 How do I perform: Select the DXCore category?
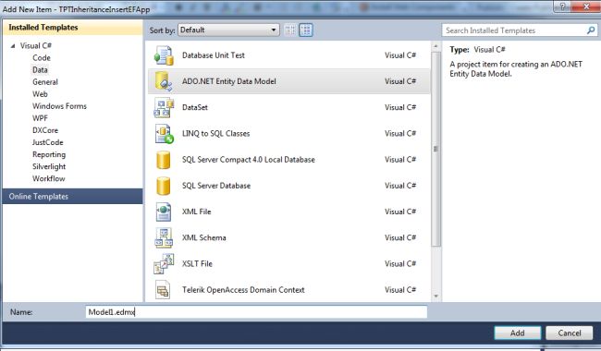[45, 130]
